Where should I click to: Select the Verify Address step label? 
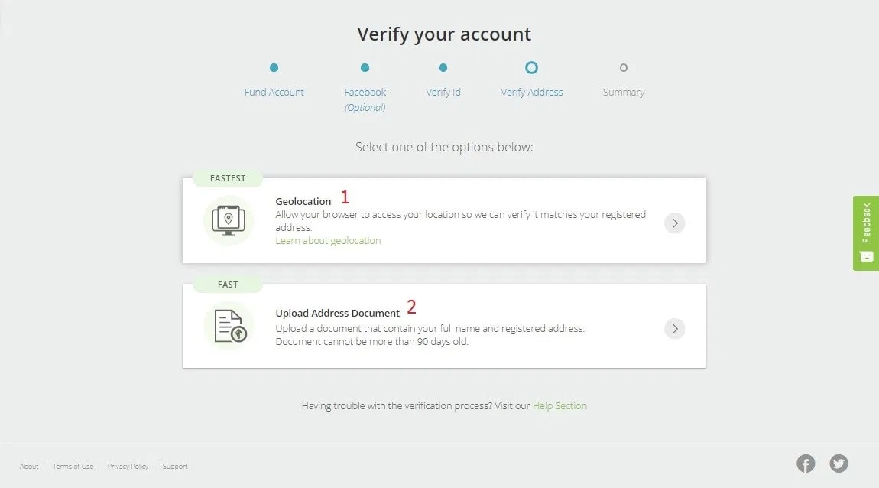[x=531, y=92]
